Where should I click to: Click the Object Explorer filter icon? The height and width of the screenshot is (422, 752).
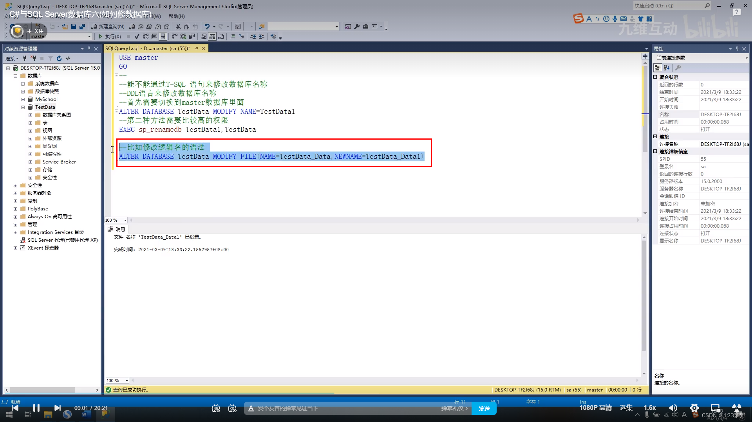51,58
